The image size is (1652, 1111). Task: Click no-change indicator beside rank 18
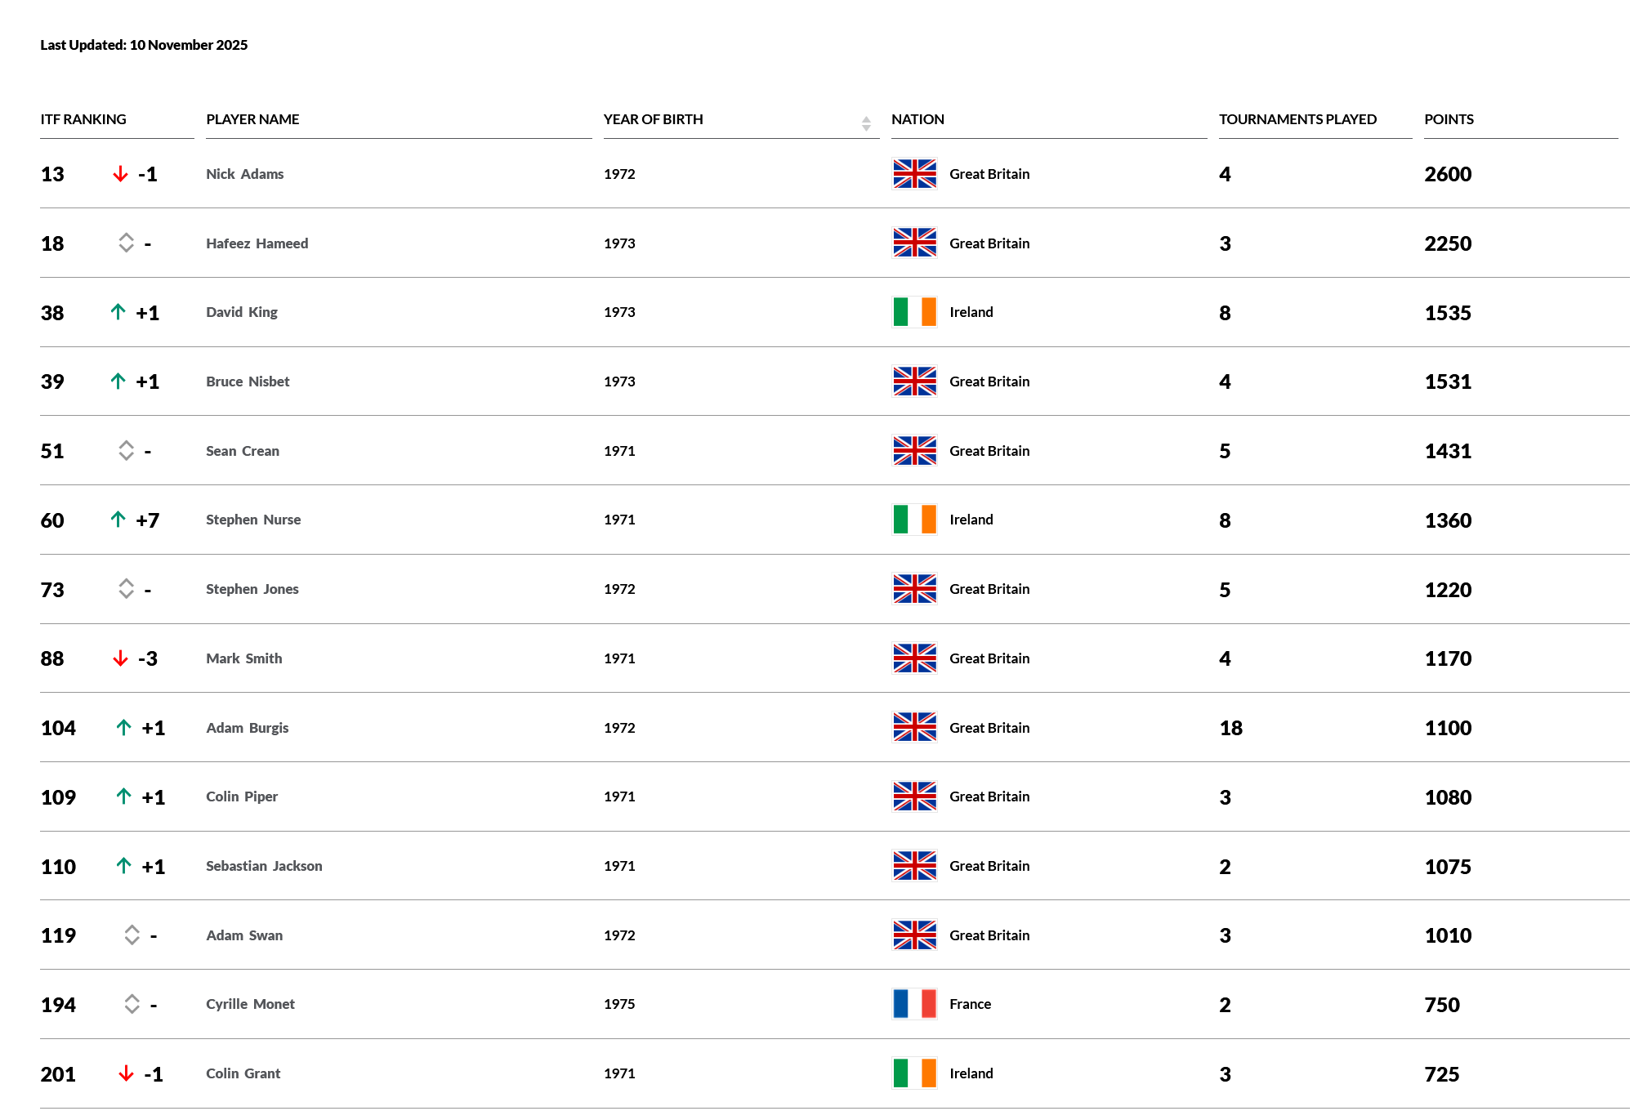126,243
